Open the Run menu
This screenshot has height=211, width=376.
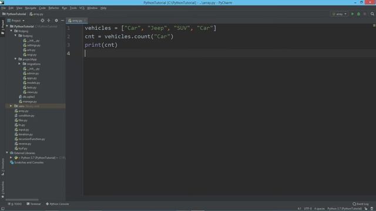(x=64, y=8)
